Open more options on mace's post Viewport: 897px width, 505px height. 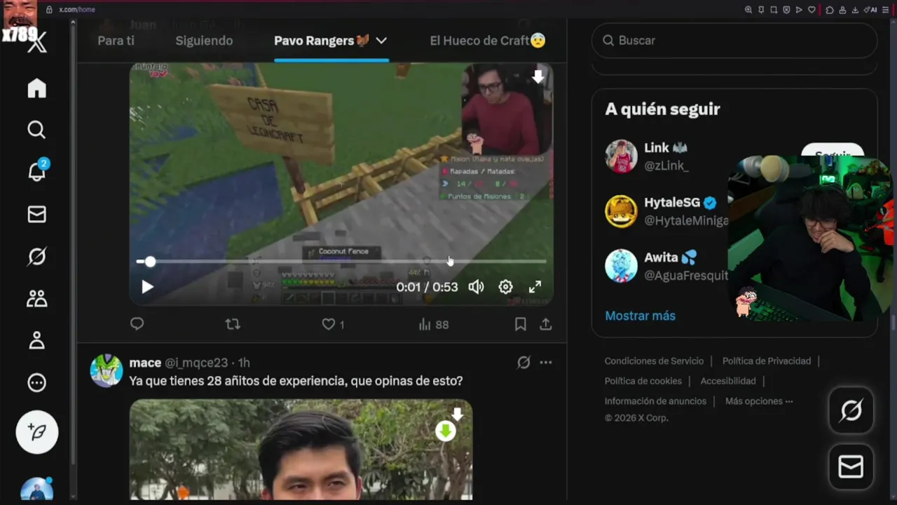[546, 363]
